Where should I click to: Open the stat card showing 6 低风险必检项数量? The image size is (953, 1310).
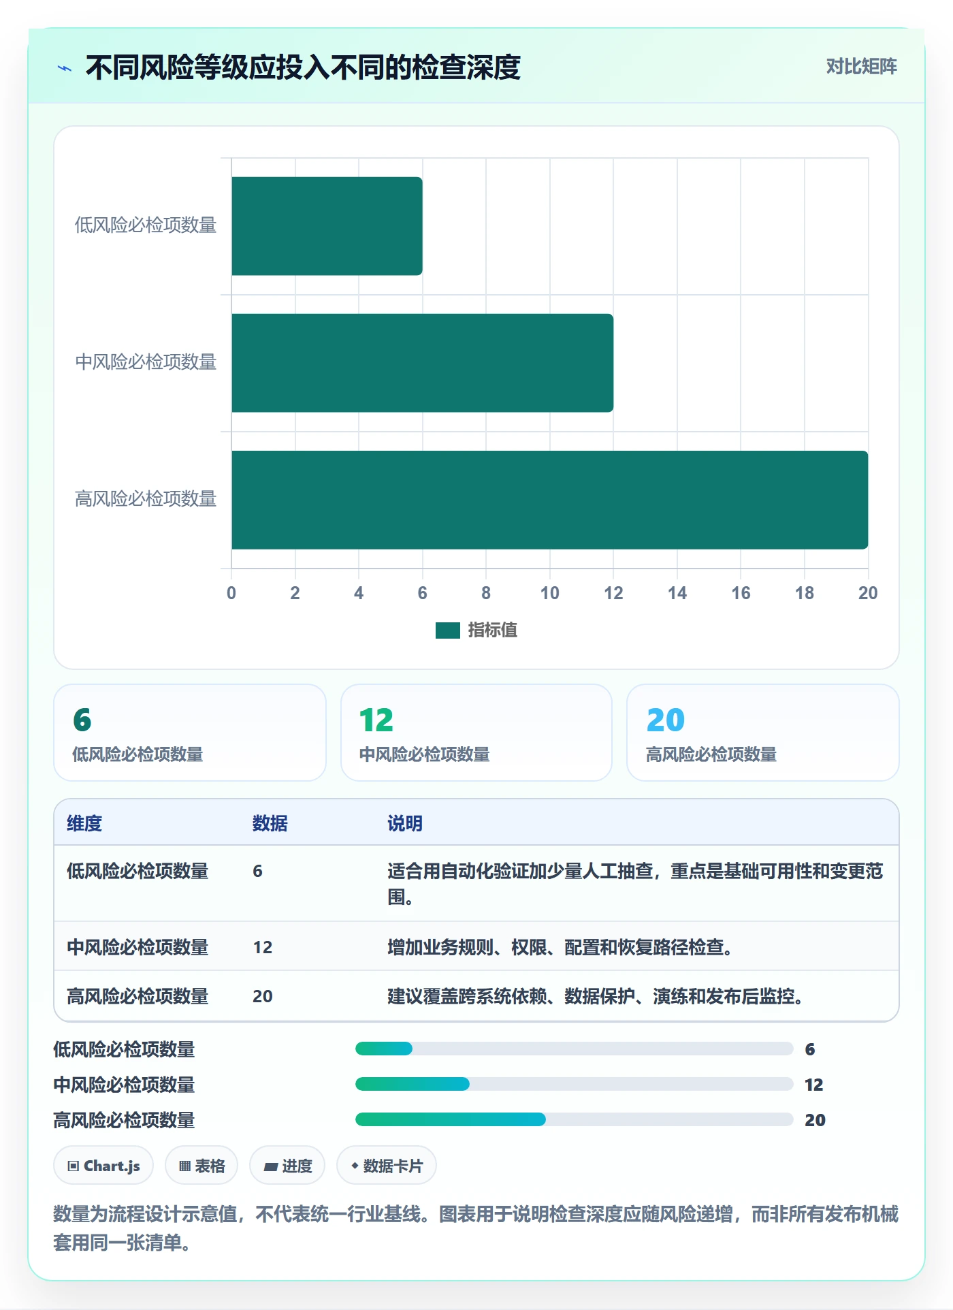(190, 733)
